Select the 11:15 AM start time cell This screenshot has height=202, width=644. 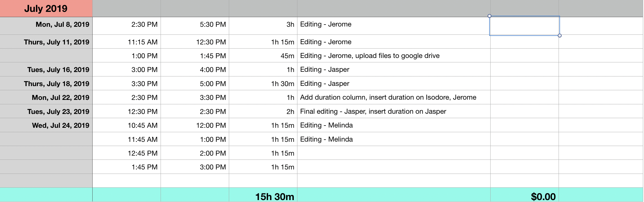[x=127, y=42]
